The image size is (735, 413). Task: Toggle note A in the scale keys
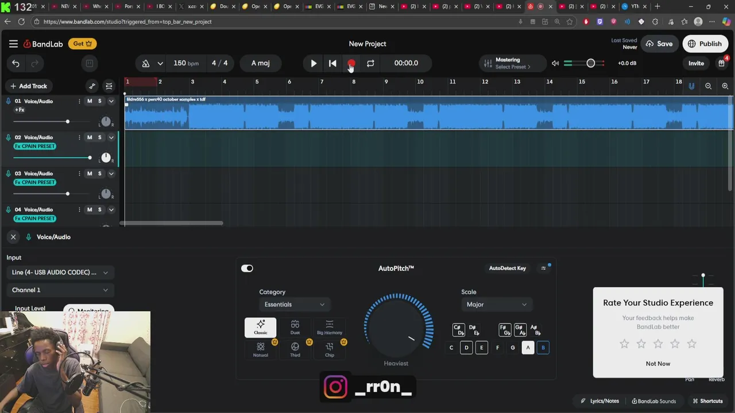click(x=528, y=348)
